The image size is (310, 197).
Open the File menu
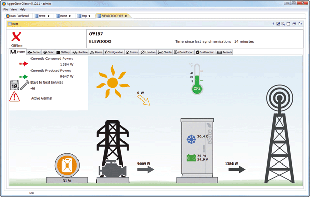point(6,9)
